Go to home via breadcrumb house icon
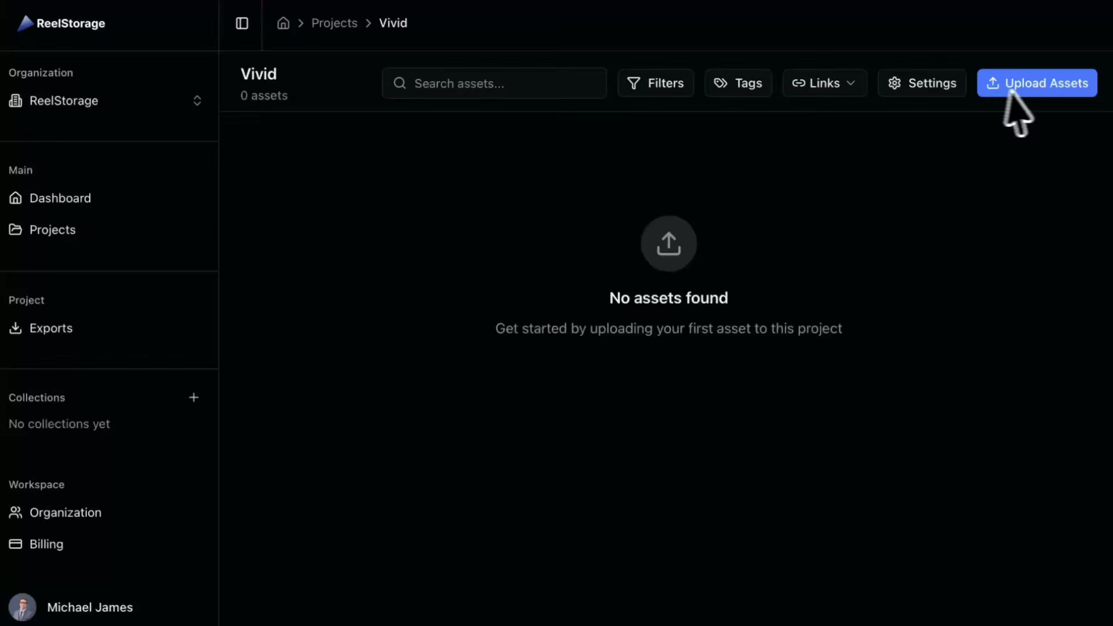Screen dimensions: 1113x626 (283, 23)
